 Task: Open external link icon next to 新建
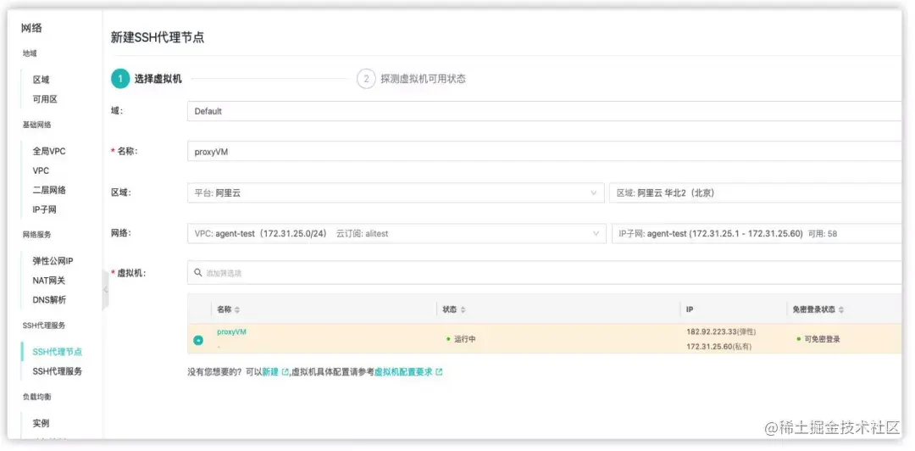point(285,372)
